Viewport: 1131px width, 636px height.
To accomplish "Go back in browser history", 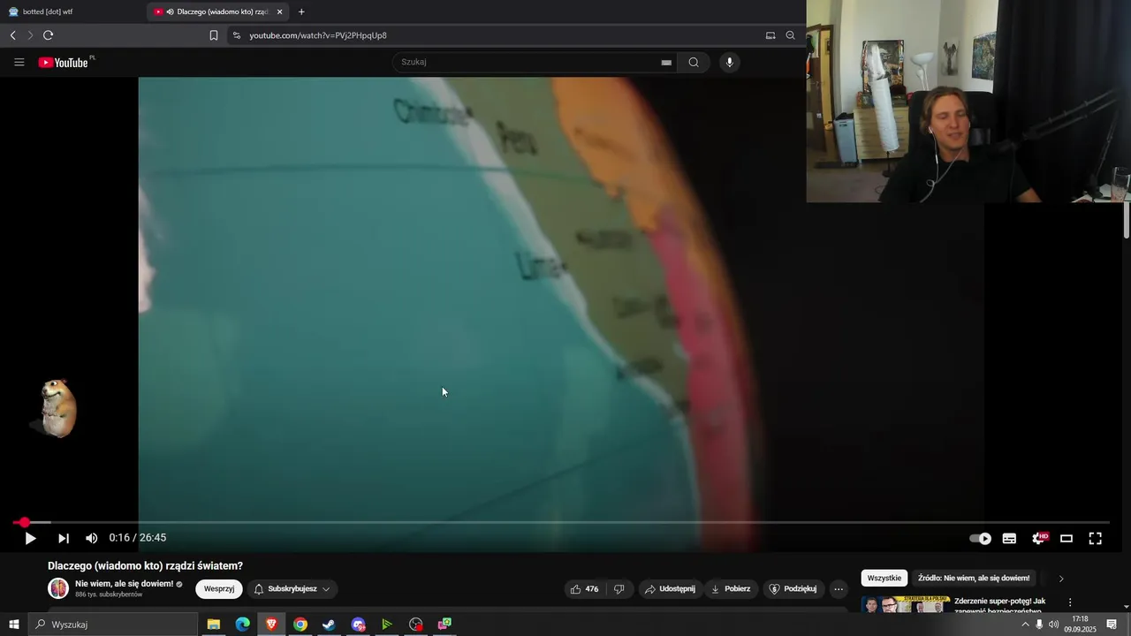I will (x=13, y=35).
